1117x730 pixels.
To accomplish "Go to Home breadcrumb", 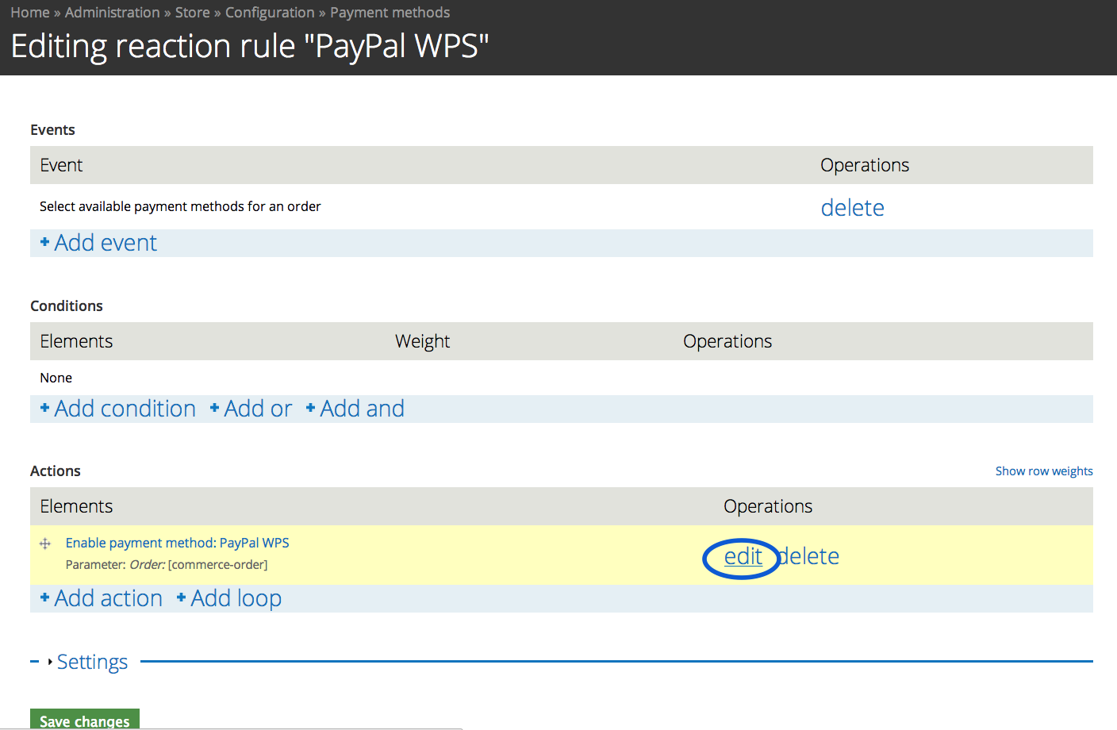I will [x=30, y=13].
